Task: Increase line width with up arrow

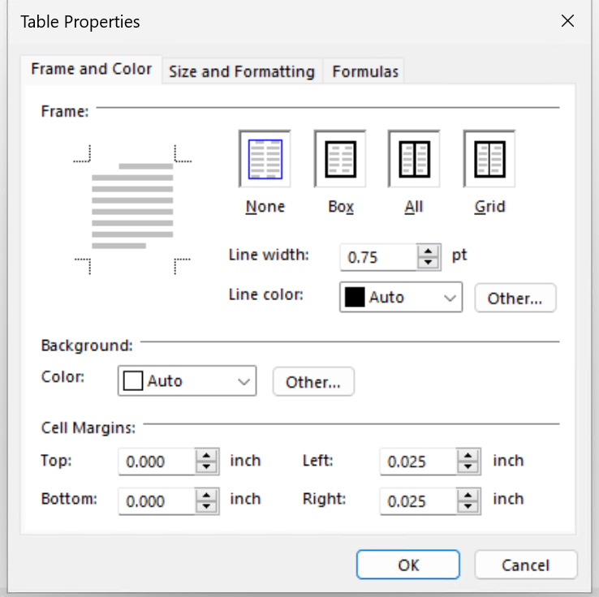Action: click(x=428, y=251)
